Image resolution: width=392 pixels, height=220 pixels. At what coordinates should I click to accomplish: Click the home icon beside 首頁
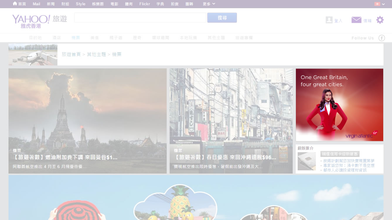15,4
